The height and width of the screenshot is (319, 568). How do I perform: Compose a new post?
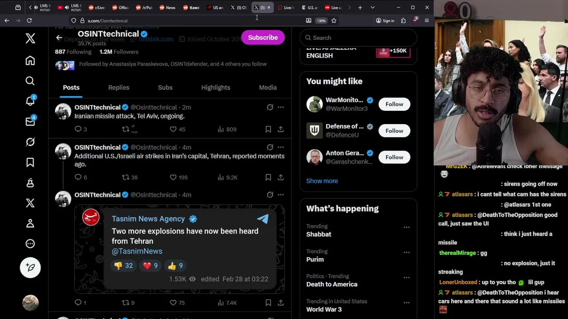coord(30,267)
